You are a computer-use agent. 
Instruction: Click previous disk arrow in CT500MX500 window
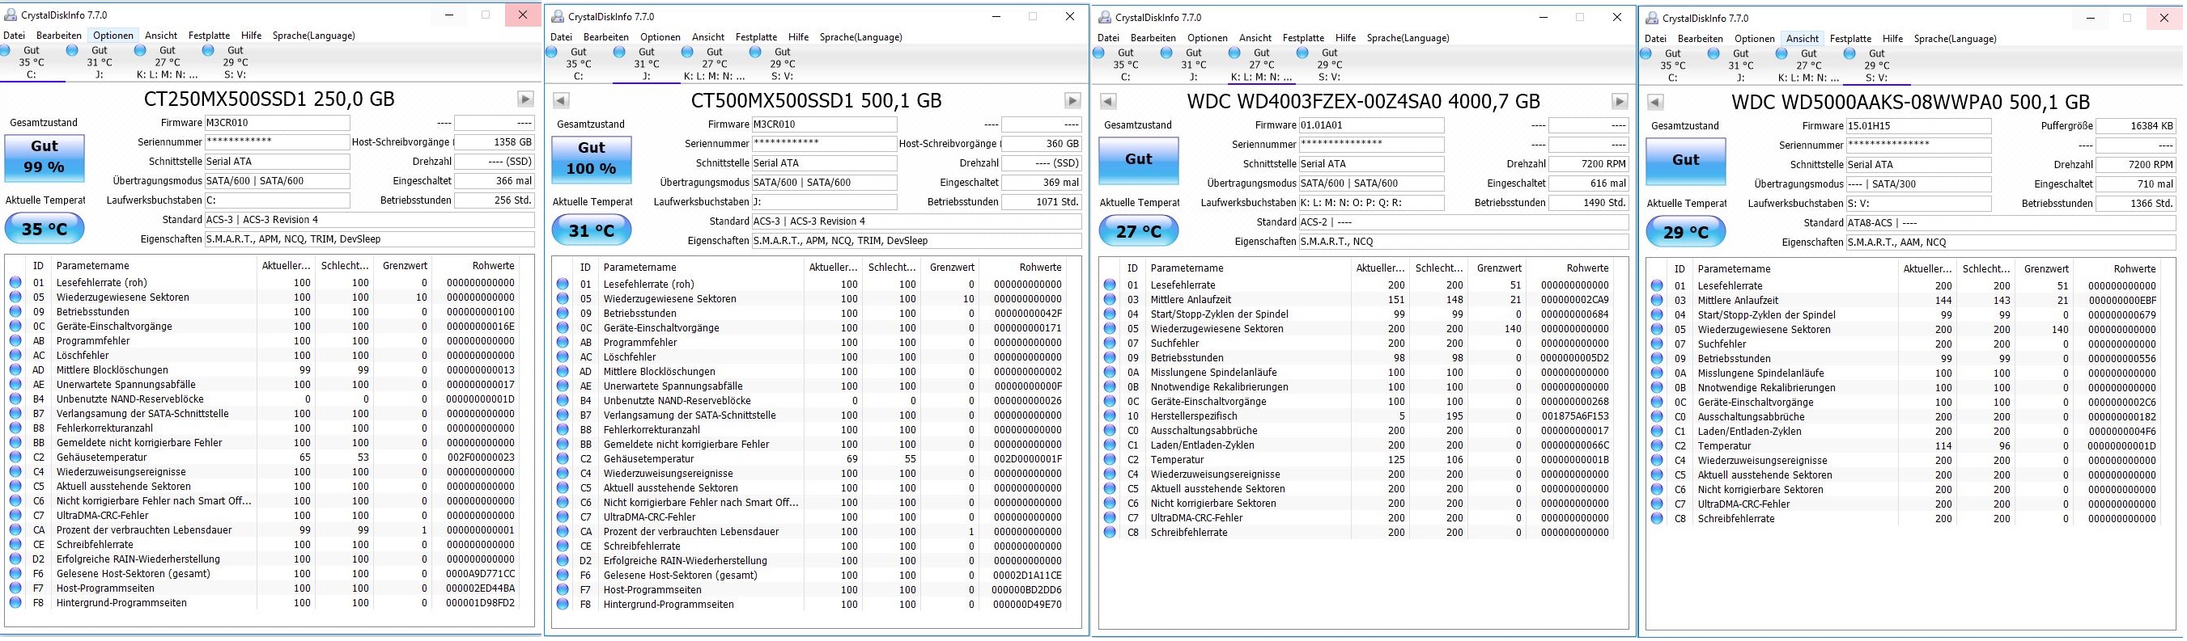(560, 101)
